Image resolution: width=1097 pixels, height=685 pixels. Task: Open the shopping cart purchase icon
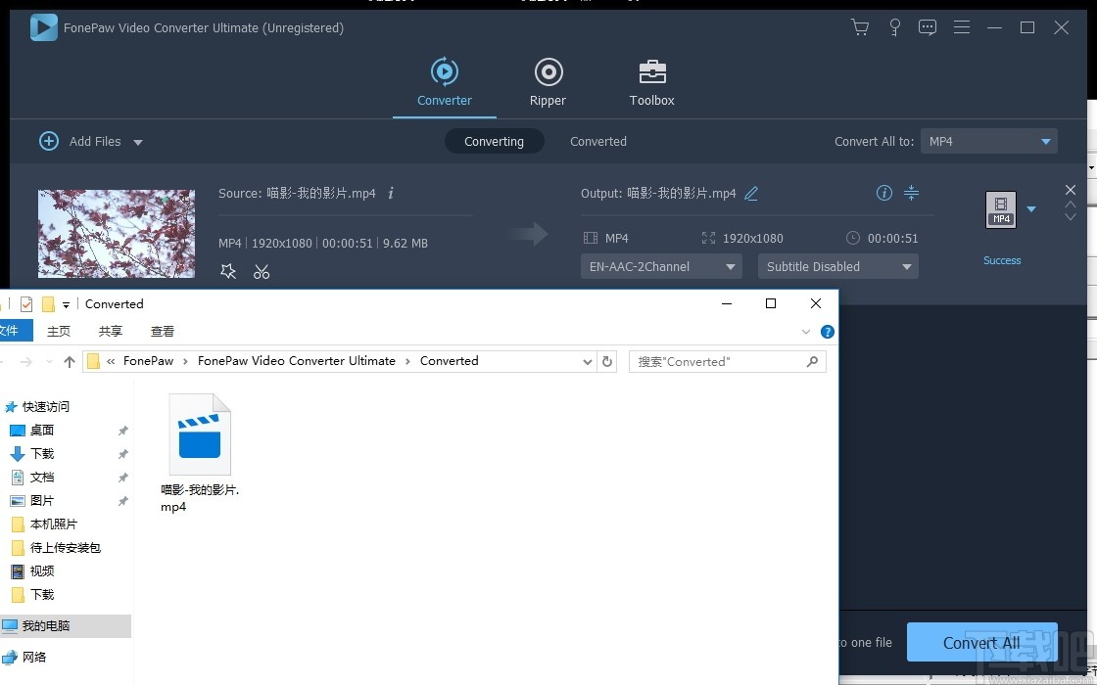pos(859,27)
